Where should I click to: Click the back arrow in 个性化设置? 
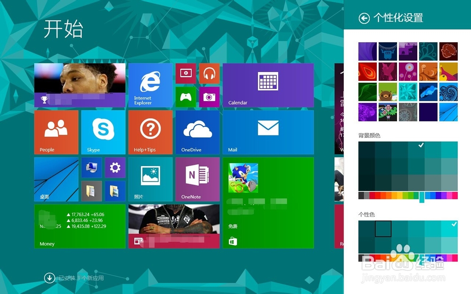click(364, 18)
